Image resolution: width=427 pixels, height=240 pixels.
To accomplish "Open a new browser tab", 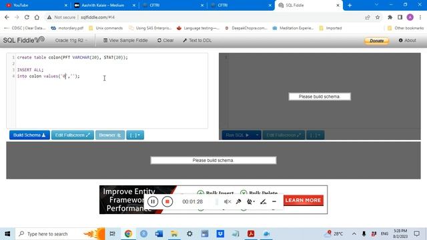I will 350,5.
